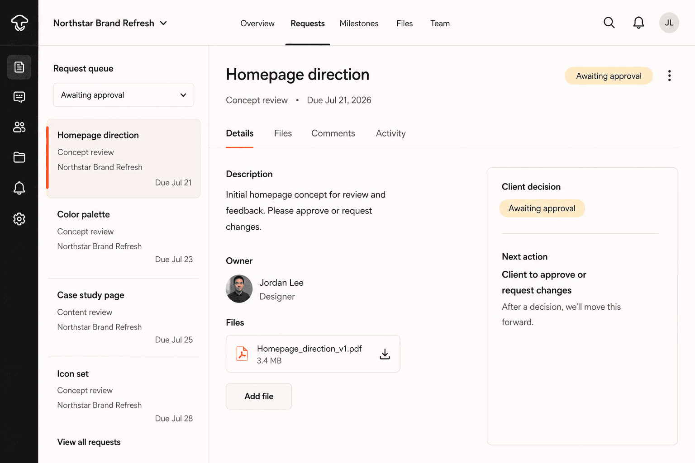Switch to the top Files navigation tab
Screen dimensions: 695x463
(x=405, y=24)
